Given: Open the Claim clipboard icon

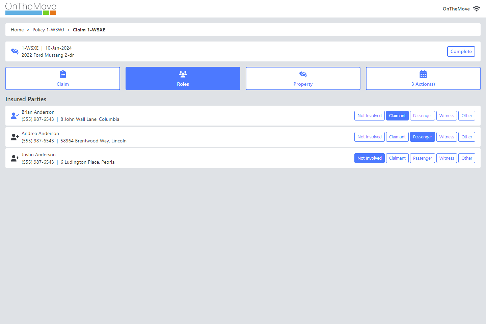Looking at the screenshot, I should pyautogui.click(x=63, y=74).
